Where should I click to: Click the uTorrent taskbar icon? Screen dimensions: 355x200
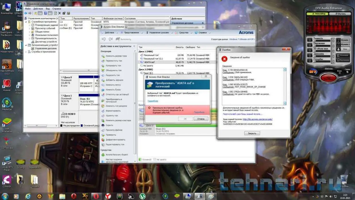tap(142, 196)
